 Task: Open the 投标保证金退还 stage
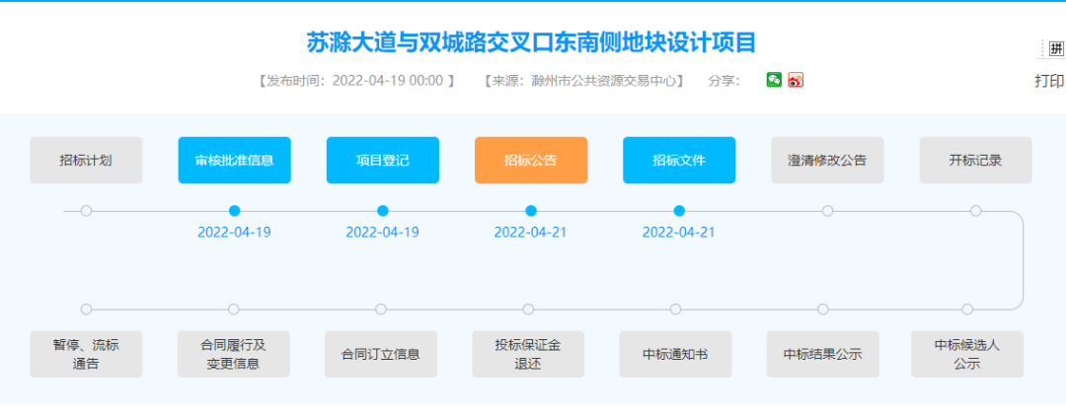point(528,354)
